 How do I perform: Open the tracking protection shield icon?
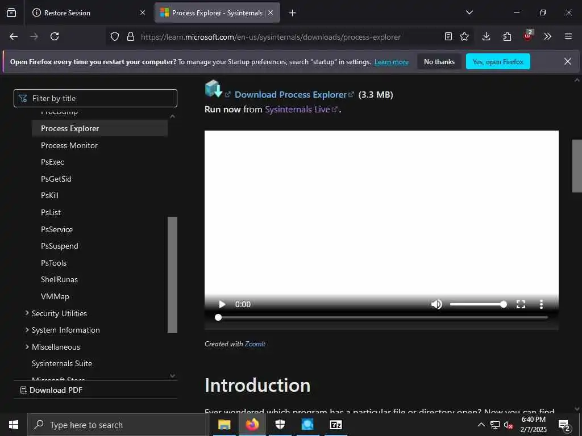115,36
